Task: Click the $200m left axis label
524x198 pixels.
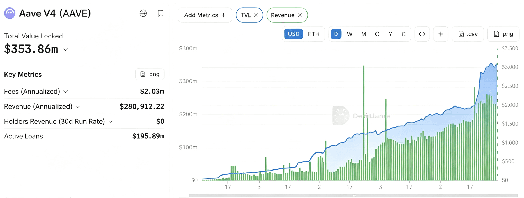Action: click(188, 114)
